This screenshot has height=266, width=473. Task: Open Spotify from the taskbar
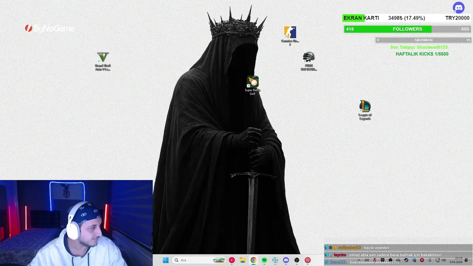click(x=264, y=260)
